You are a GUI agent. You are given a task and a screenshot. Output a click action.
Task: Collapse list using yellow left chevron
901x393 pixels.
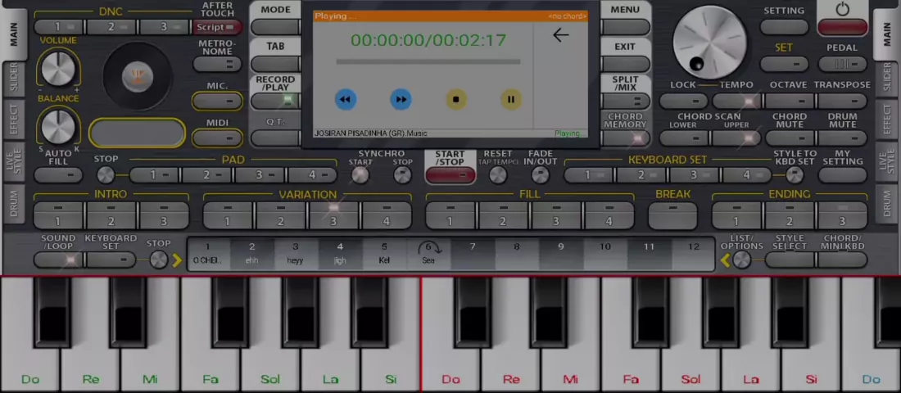pyautogui.click(x=725, y=260)
